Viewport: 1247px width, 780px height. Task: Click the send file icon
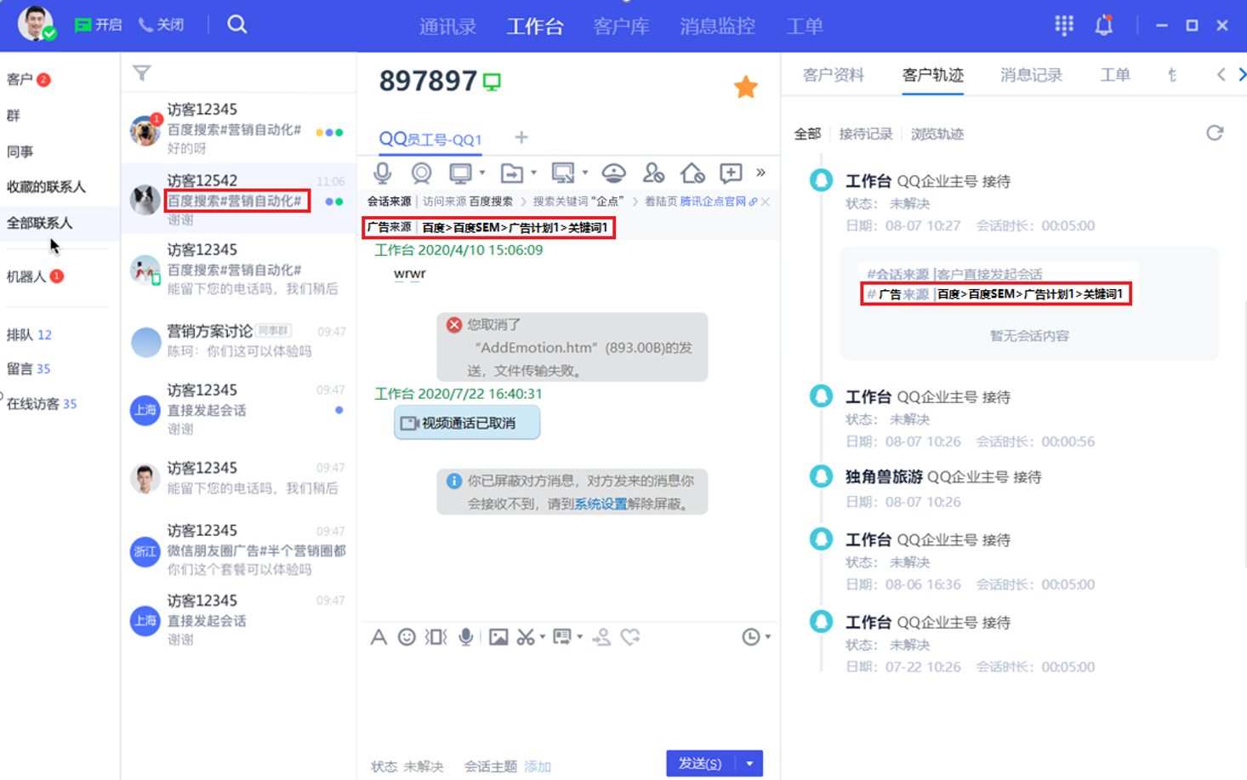click(511, 173)
